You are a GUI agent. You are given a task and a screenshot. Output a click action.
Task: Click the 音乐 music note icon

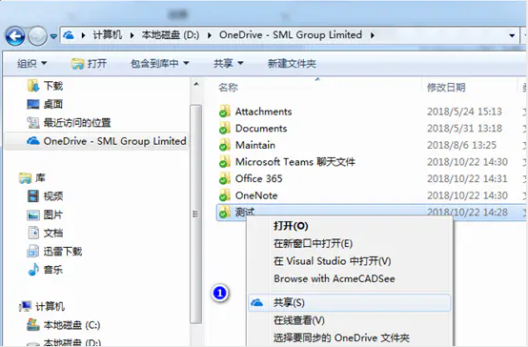(x=33, y=269)
